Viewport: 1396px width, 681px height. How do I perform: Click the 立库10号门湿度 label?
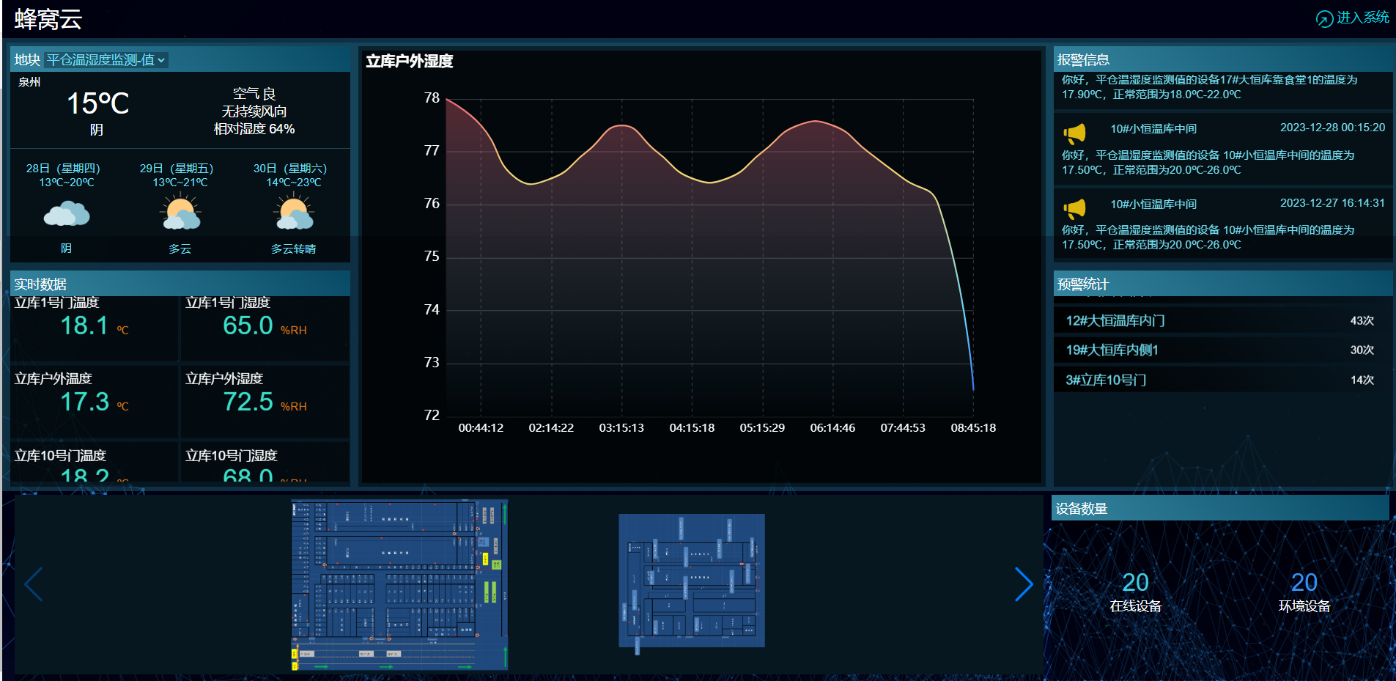pos(231,455)
